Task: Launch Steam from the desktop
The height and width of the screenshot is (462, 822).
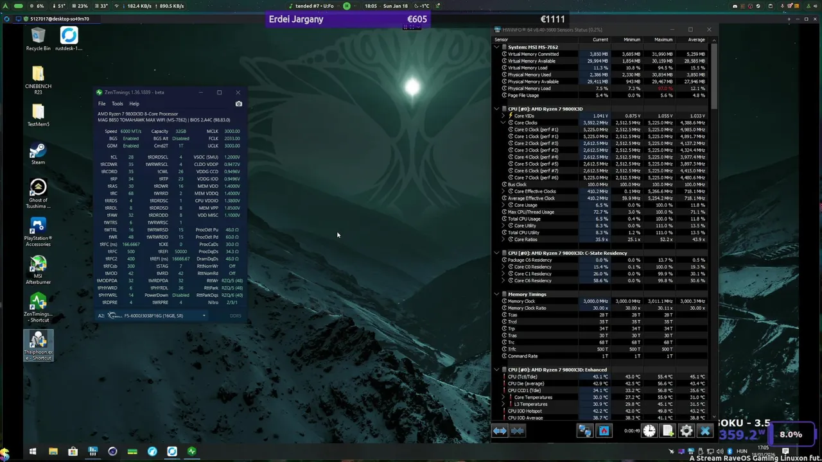Action: click(38, 153)
